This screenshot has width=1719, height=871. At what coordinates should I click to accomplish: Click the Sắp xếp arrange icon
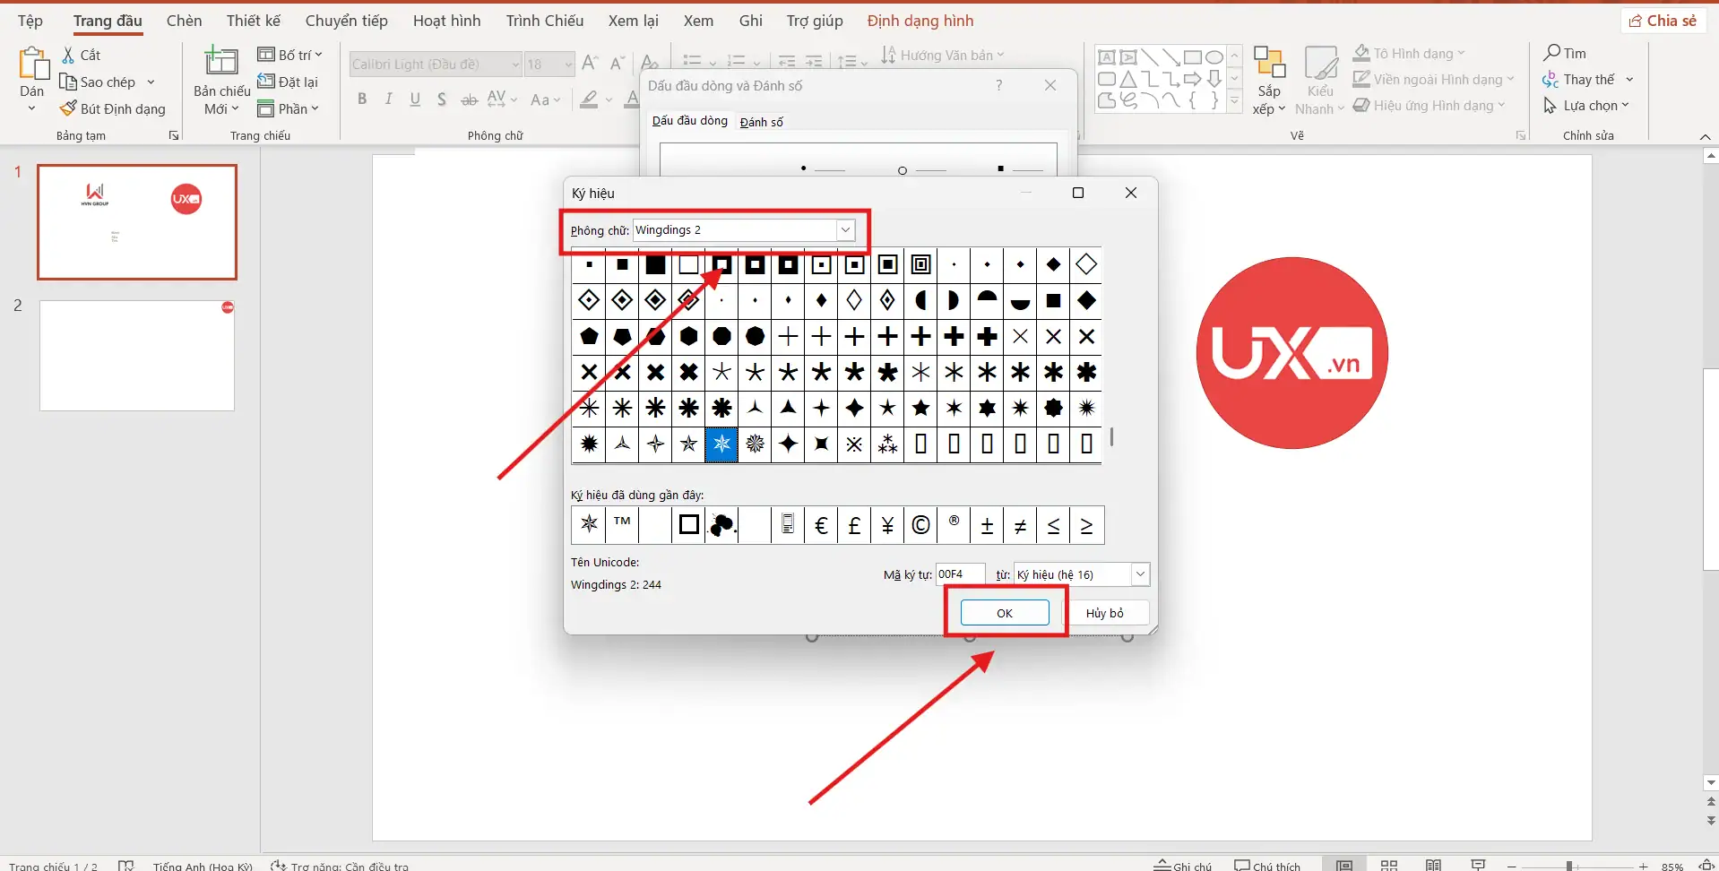[1269, 64]
